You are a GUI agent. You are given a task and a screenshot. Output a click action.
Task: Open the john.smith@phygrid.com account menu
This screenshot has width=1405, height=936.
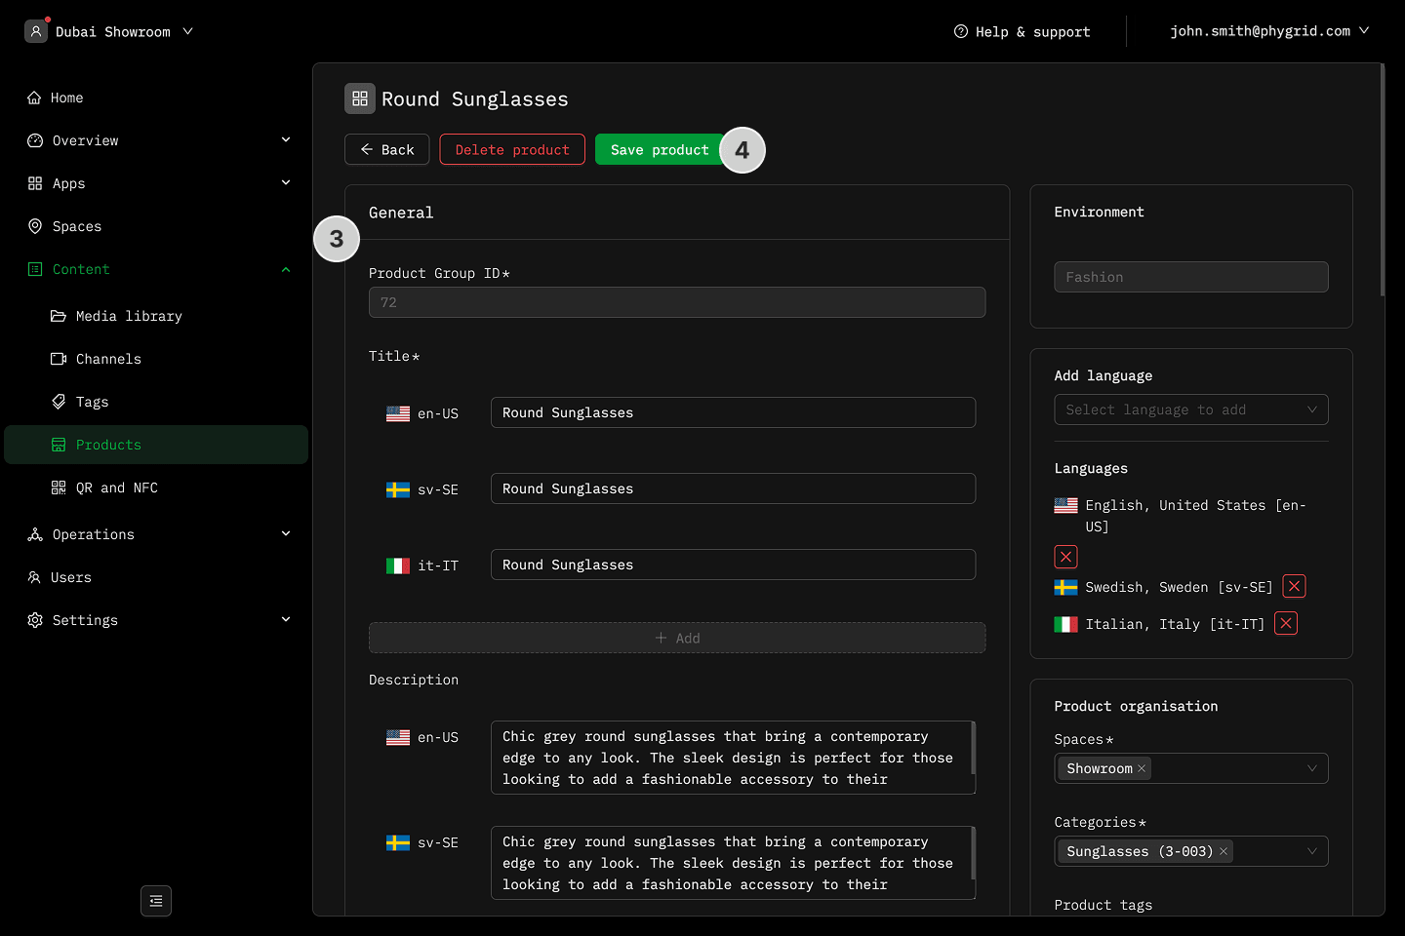(1269, 31)
